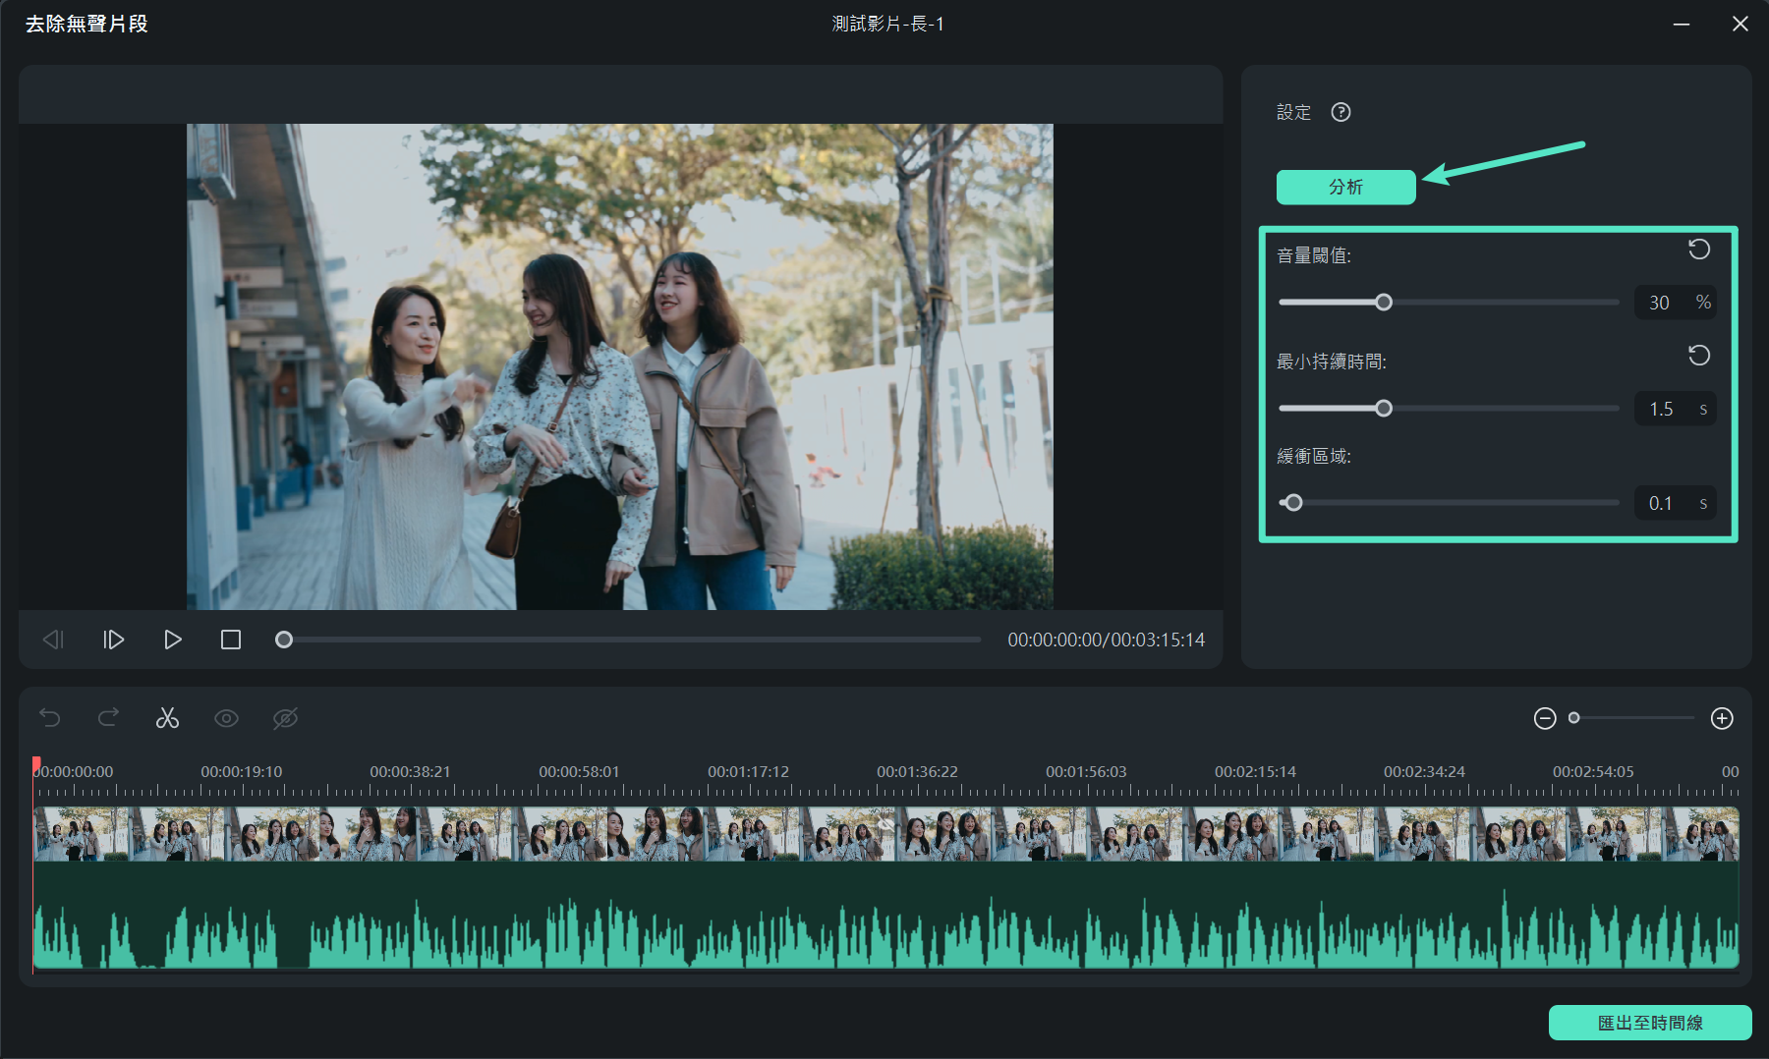Click the hidden-eye marker on the clip strip

(x=885, y=824)
